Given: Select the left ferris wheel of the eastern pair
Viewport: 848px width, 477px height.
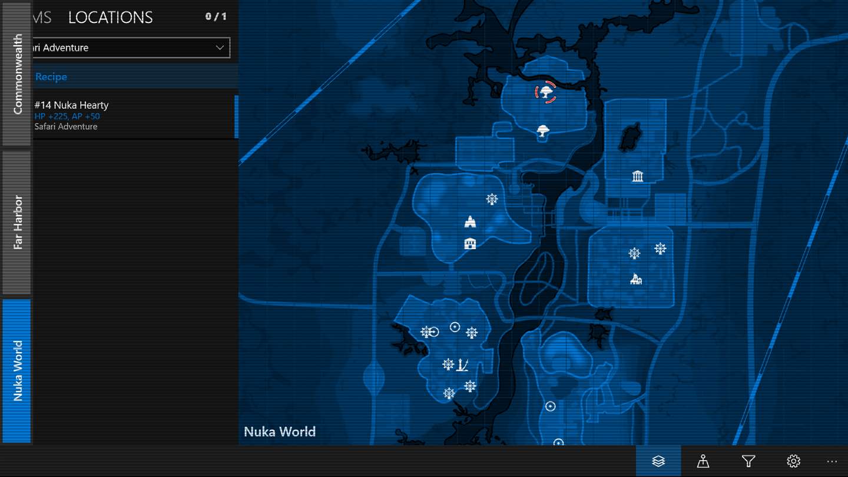Looking at the screenshot, I should pos(634,253).
